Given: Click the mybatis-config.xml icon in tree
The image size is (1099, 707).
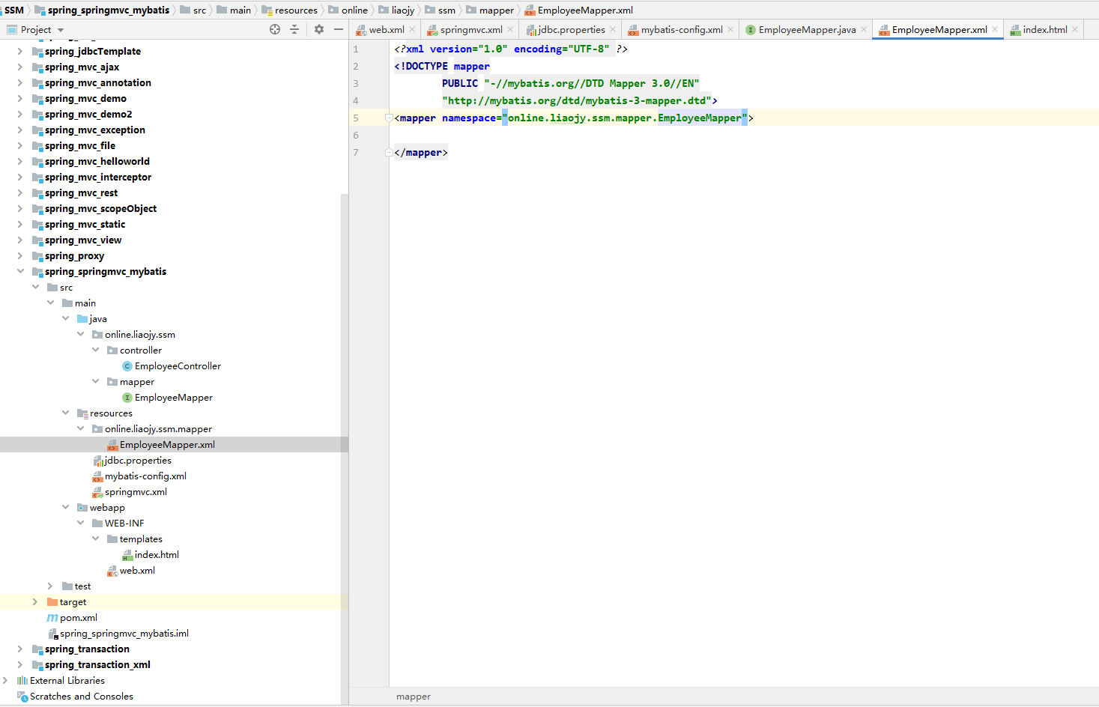Looking at the screenshot, I should pos(97,476).
